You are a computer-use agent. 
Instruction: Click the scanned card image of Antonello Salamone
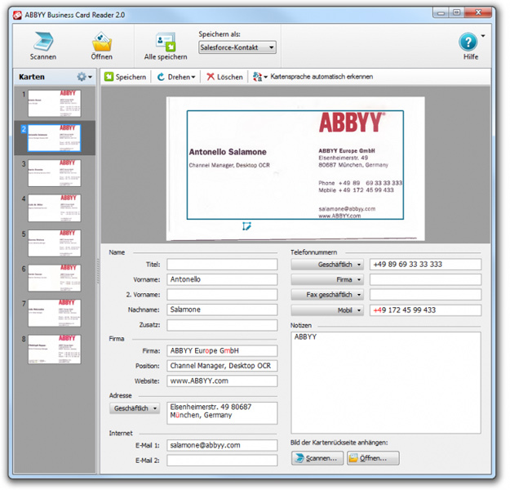pyautogui.click(x=295, y=169)
